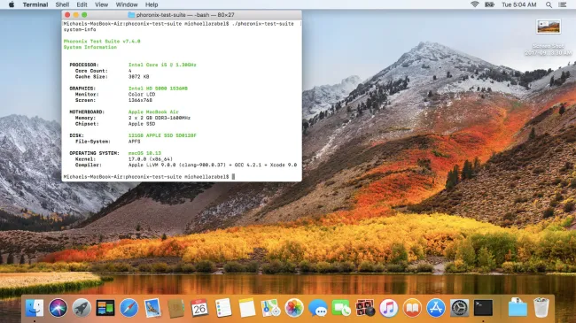The height and width of the screenshot is (323, 576).
Task: Select the Screen Shot file thumbnail on desktop
Action: (548, 27)
